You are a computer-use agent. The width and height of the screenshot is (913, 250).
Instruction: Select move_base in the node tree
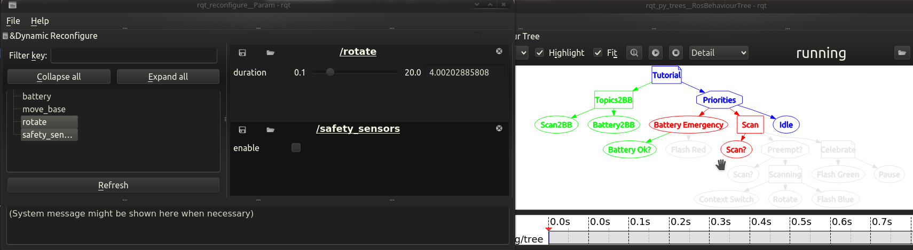click(x=44, y=109)
